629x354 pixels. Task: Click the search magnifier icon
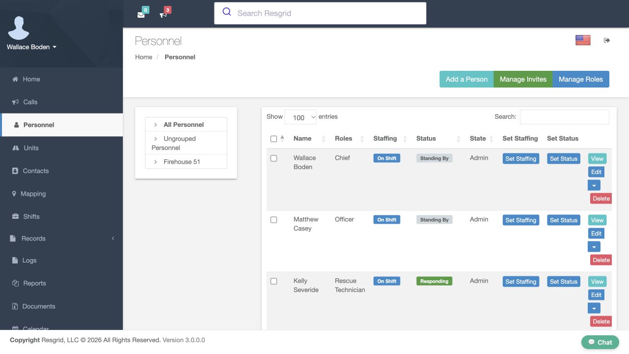coord(227,12)
